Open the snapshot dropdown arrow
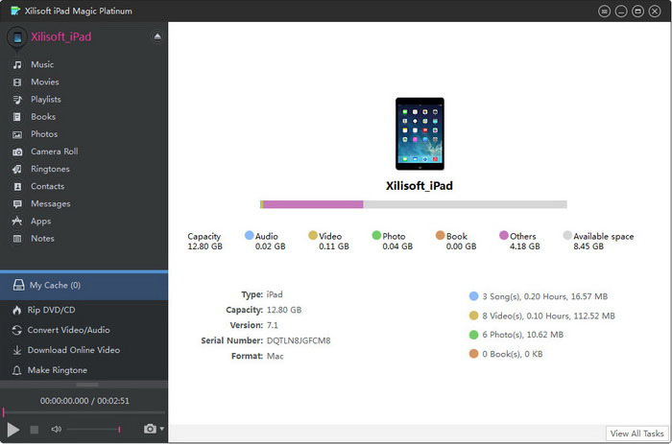Image resolution: width=672 pixels, height=444 pixels. click(x=162, y=429)
